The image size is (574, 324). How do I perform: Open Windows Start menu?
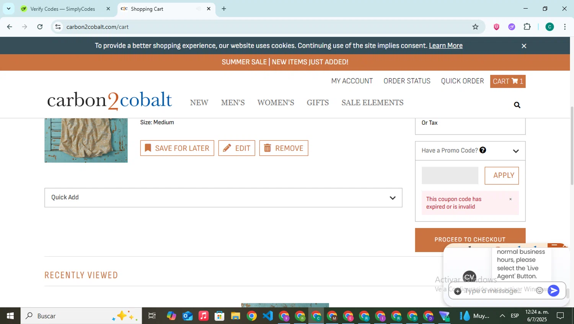10,316
